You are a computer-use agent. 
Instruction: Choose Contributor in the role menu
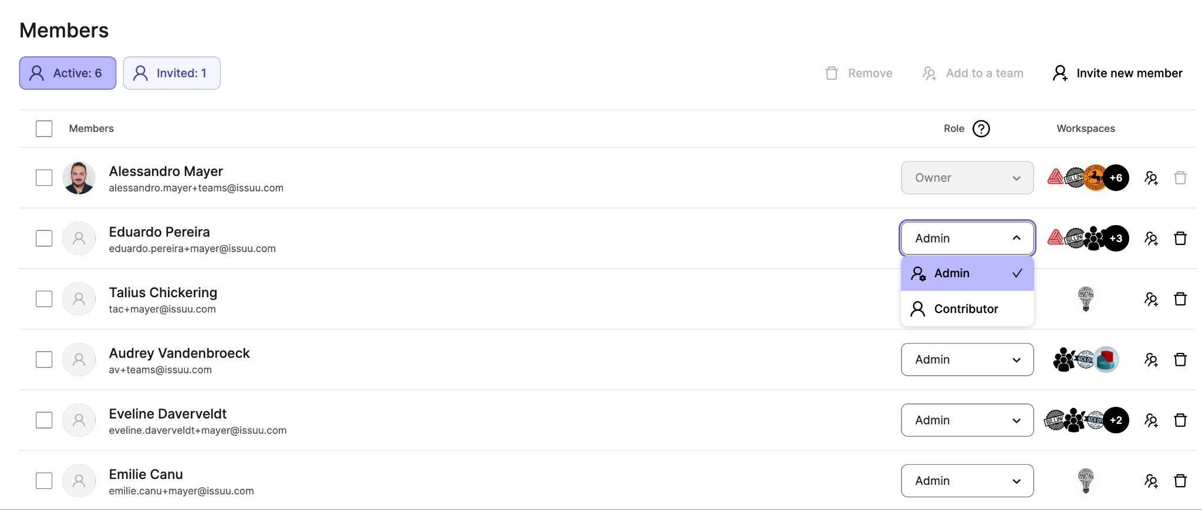[x=967, y=309]
